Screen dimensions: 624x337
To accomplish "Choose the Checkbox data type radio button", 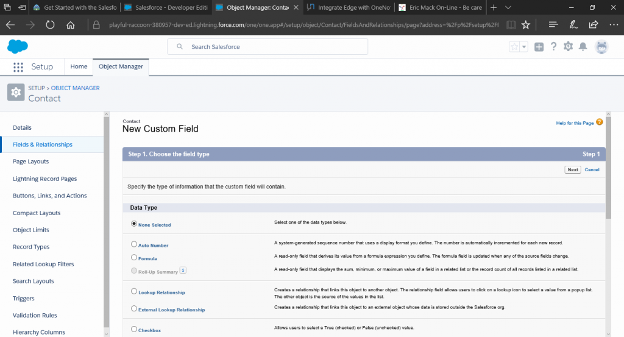I will click(x=134, y=330).
